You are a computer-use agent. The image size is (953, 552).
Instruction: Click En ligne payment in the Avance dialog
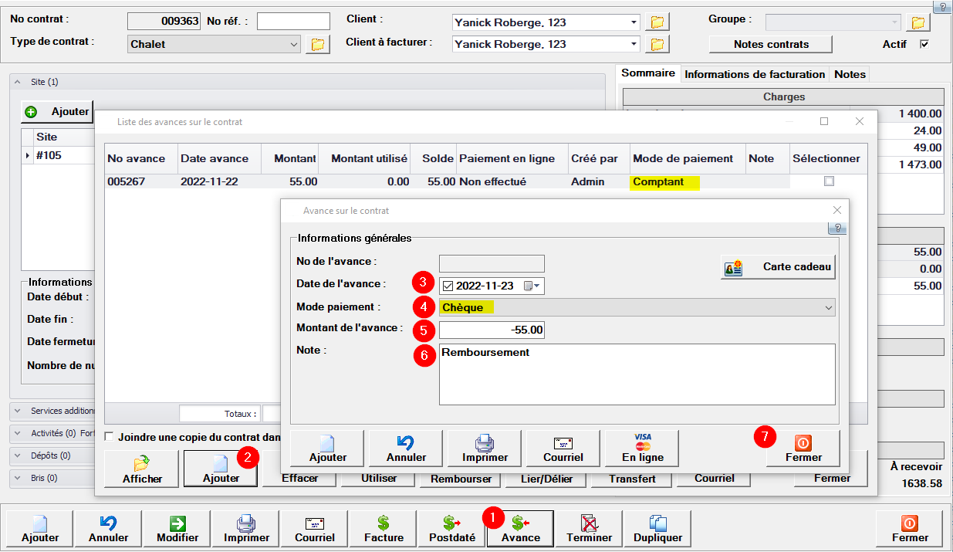(643, 448)
